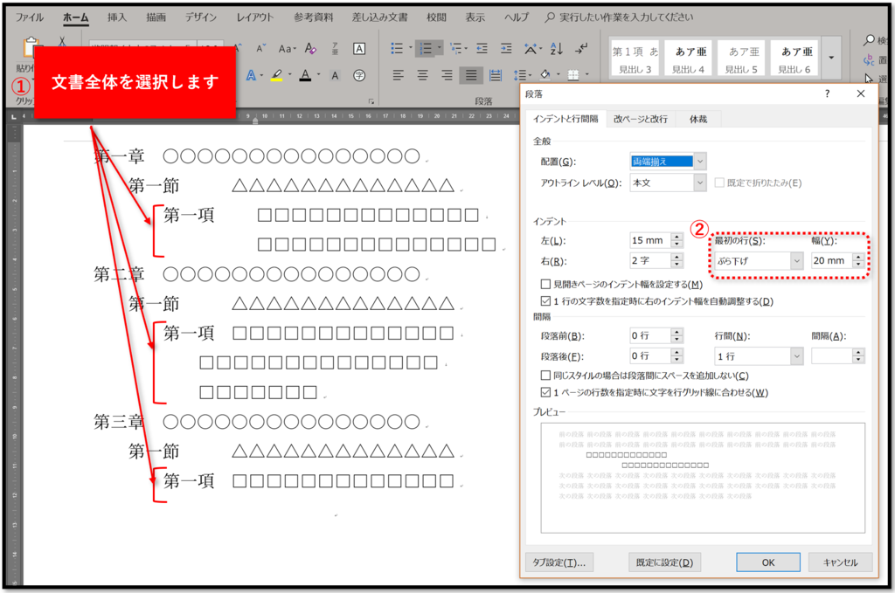Apply black font color button
The image size is (895, 593).
pos(306,75)
